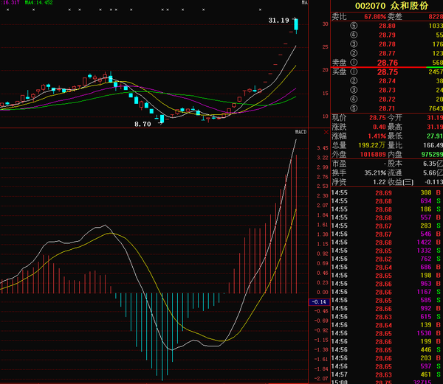Select the 8.70 low price marker
This screenshot has width=443, height=384.
(x=142, y=124)
